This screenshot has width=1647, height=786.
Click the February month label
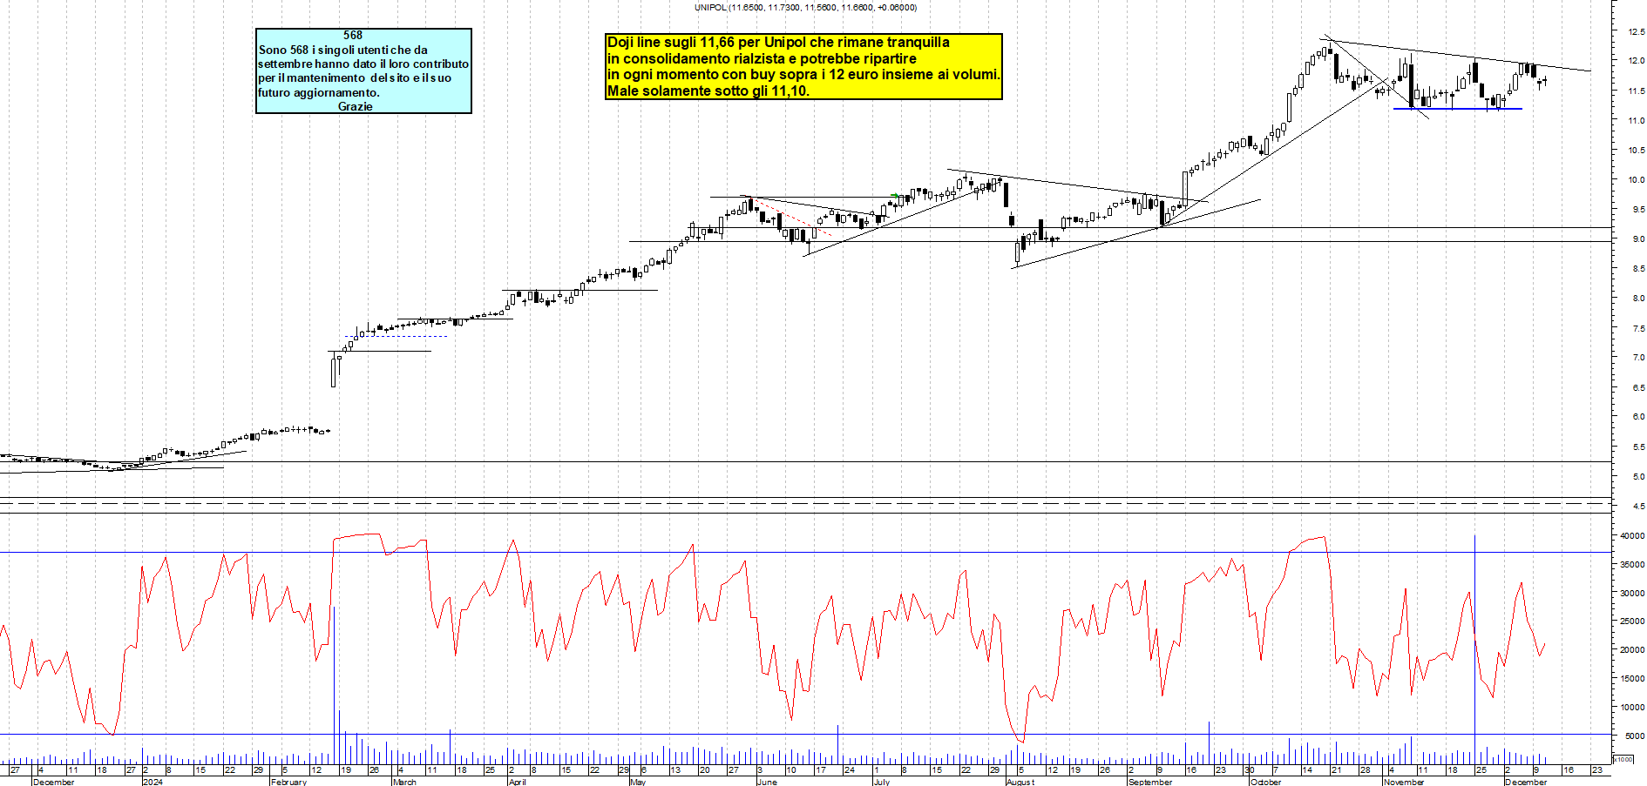point(288,782)
